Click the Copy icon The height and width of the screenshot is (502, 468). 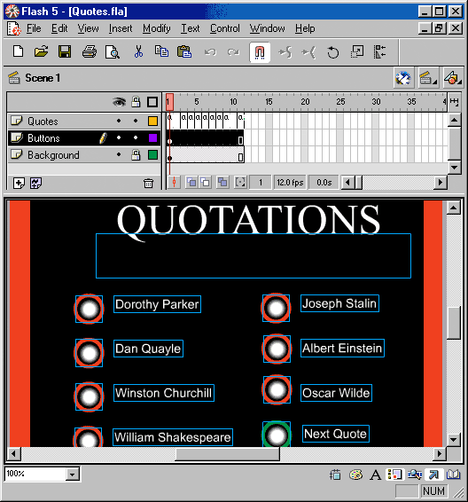(161, 51)
